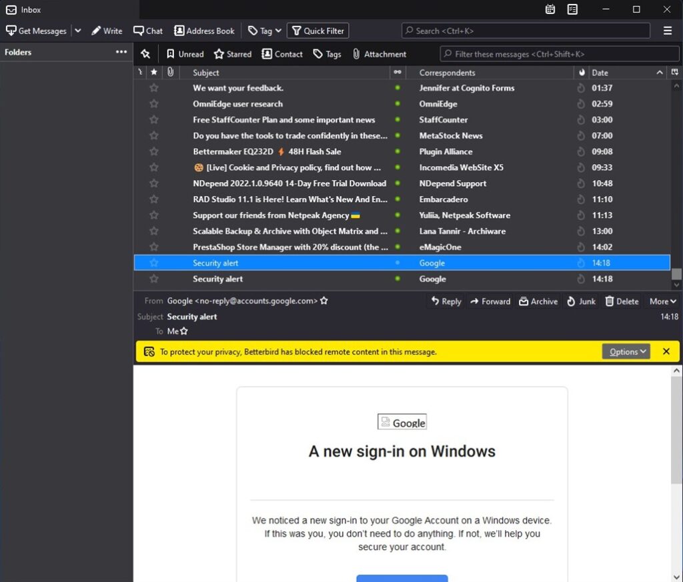This screenshot has width=683, height=582.
Task: Delete the message using trash button
Action: click(622, 301)
